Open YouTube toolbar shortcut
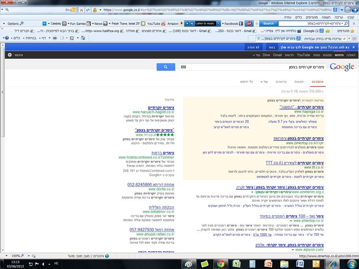This screenshot has height=269, width=359. pyautogui.click(x=156, y=24)
